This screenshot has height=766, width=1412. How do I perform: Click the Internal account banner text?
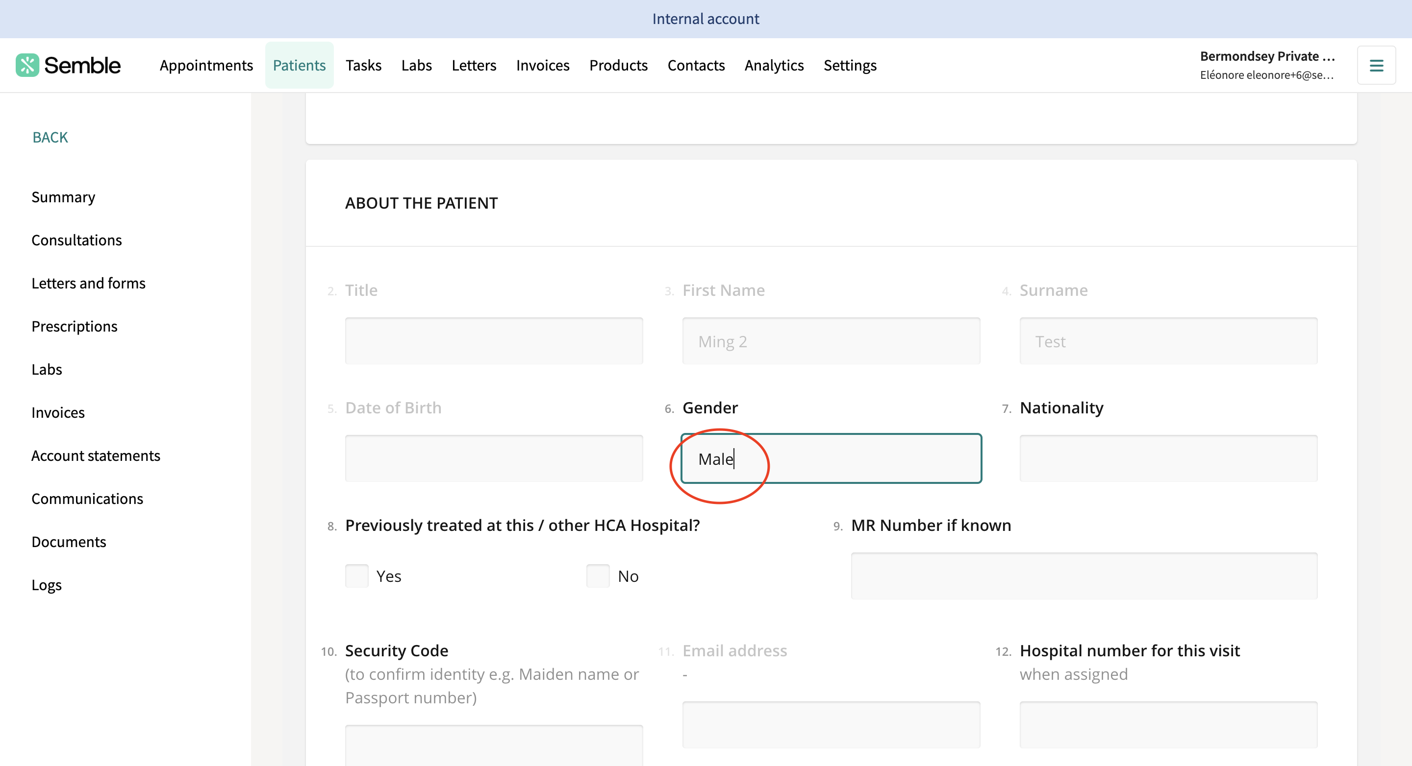pos(706,19)
